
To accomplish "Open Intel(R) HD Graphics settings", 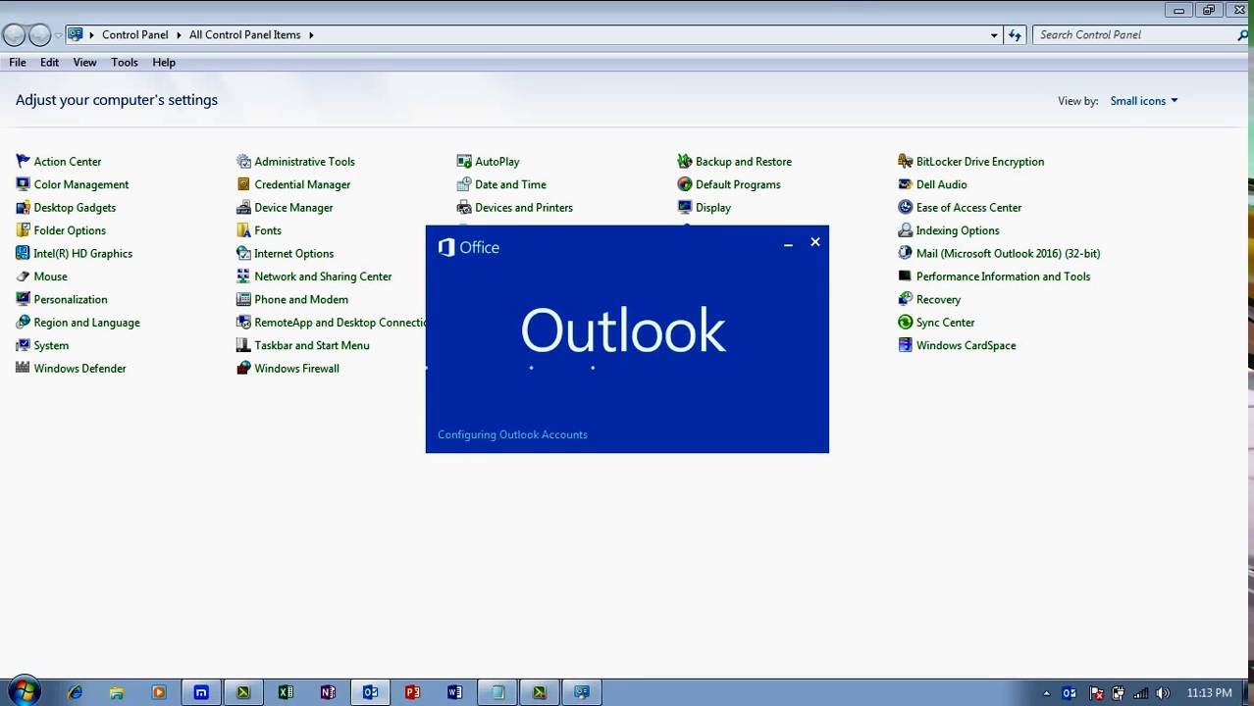I will 74,253.
